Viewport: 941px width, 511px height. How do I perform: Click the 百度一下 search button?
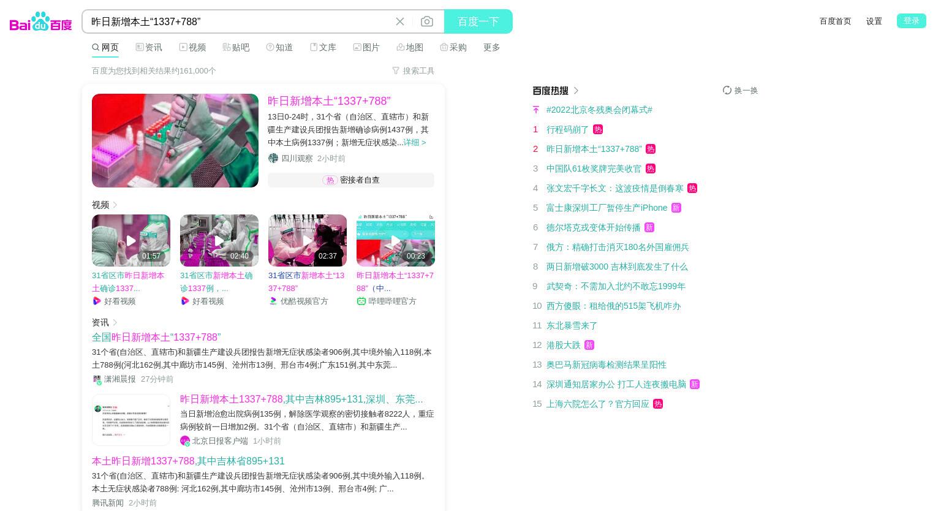point(478,21)
